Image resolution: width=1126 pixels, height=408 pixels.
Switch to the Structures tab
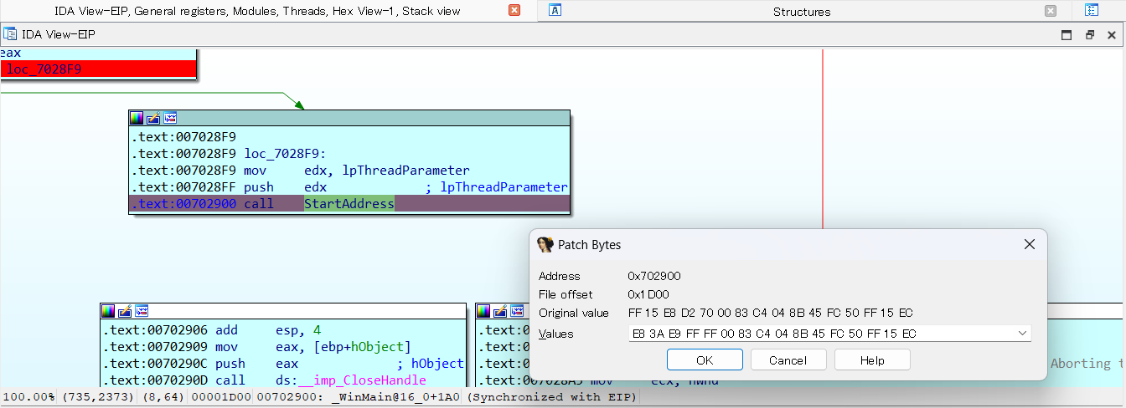(802, 12)
